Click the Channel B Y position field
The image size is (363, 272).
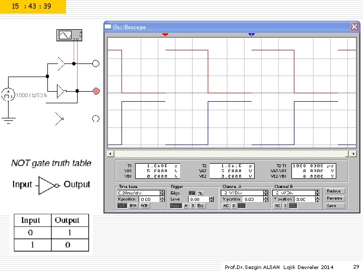pyautogui.click(x=305, y=199)
